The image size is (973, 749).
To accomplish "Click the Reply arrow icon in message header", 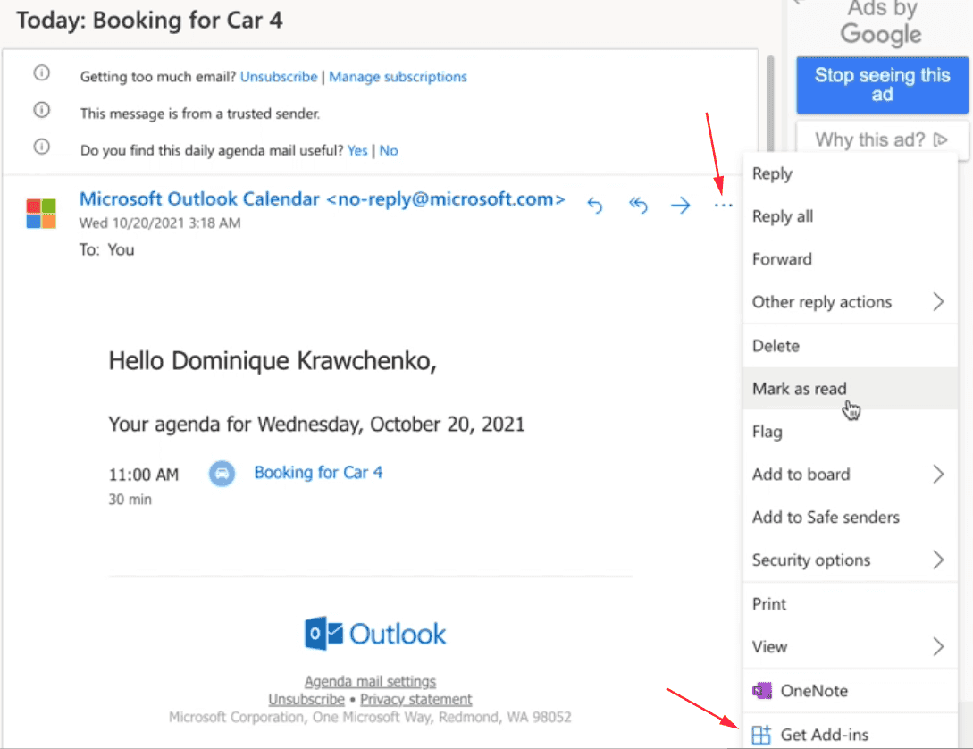I will [x=595, y=206].
